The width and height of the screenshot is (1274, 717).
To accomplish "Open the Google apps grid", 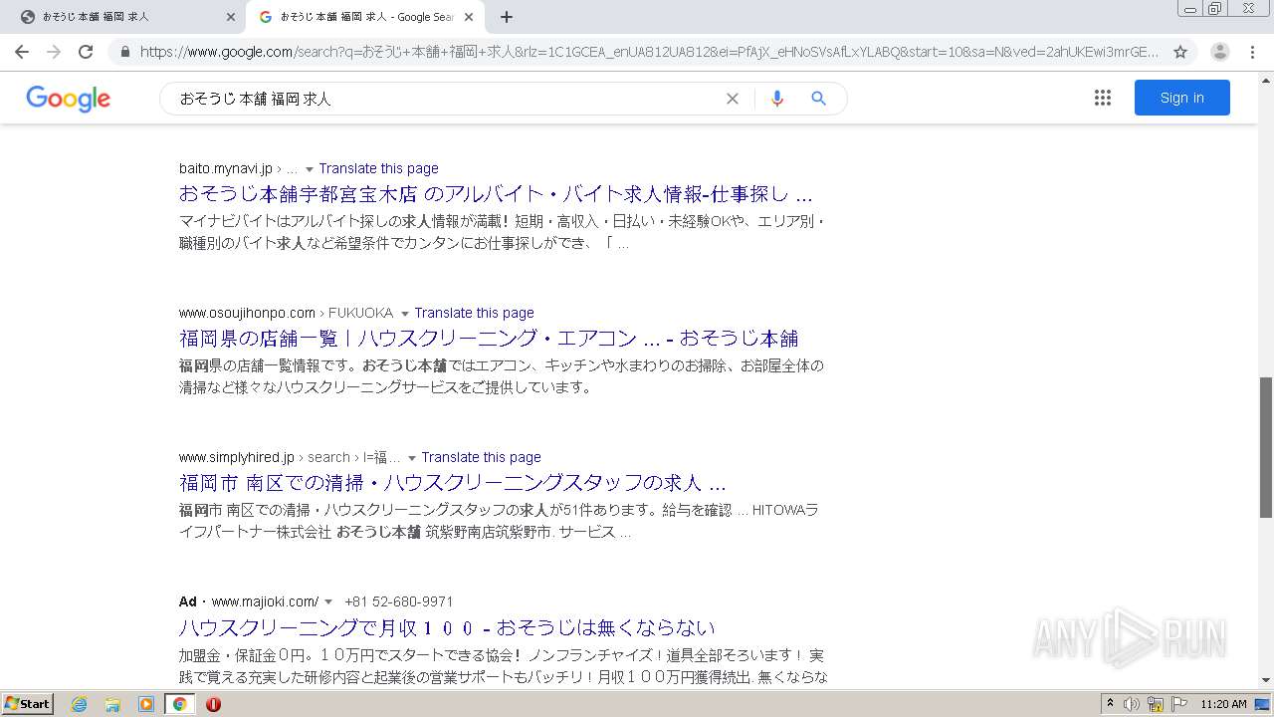I will click(1103, 98).
